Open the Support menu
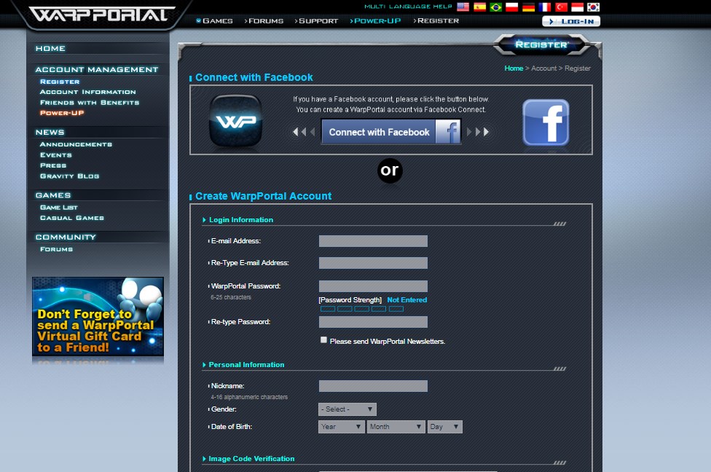This screenshot has height=472, width=711. click(317, 21)
